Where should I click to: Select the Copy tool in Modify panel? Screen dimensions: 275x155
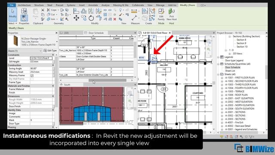[x=84, y=18]
